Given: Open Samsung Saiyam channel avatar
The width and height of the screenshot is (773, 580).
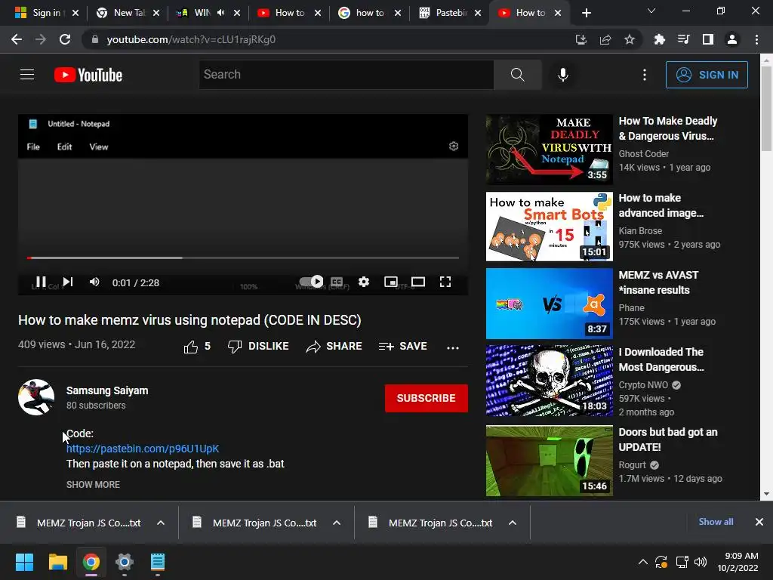Looking at the screenshot, I should pyautogui.click(x=36, y=397).
